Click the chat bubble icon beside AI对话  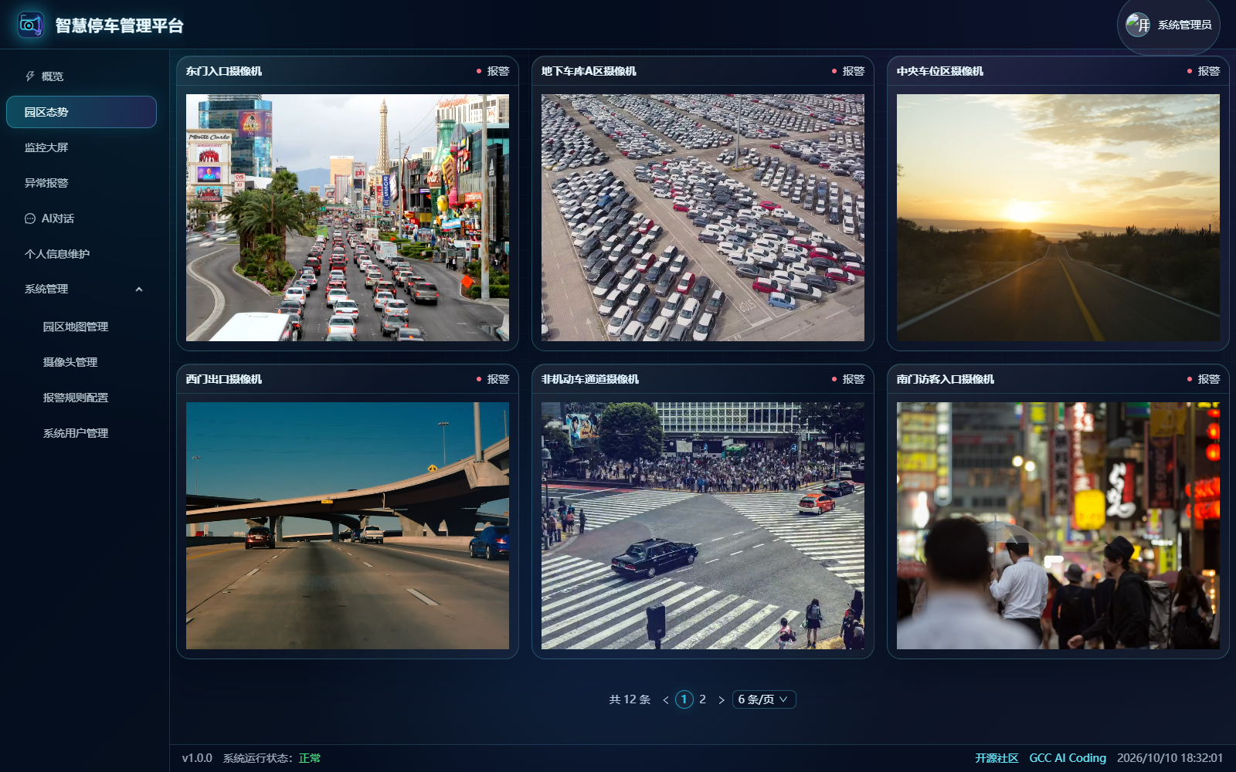(x=30, y=218)
